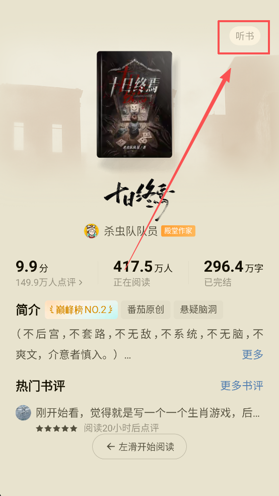Screen dimensions: 279x496
Task: Select the 悬疑脑洞 tag
Action: 198,309
